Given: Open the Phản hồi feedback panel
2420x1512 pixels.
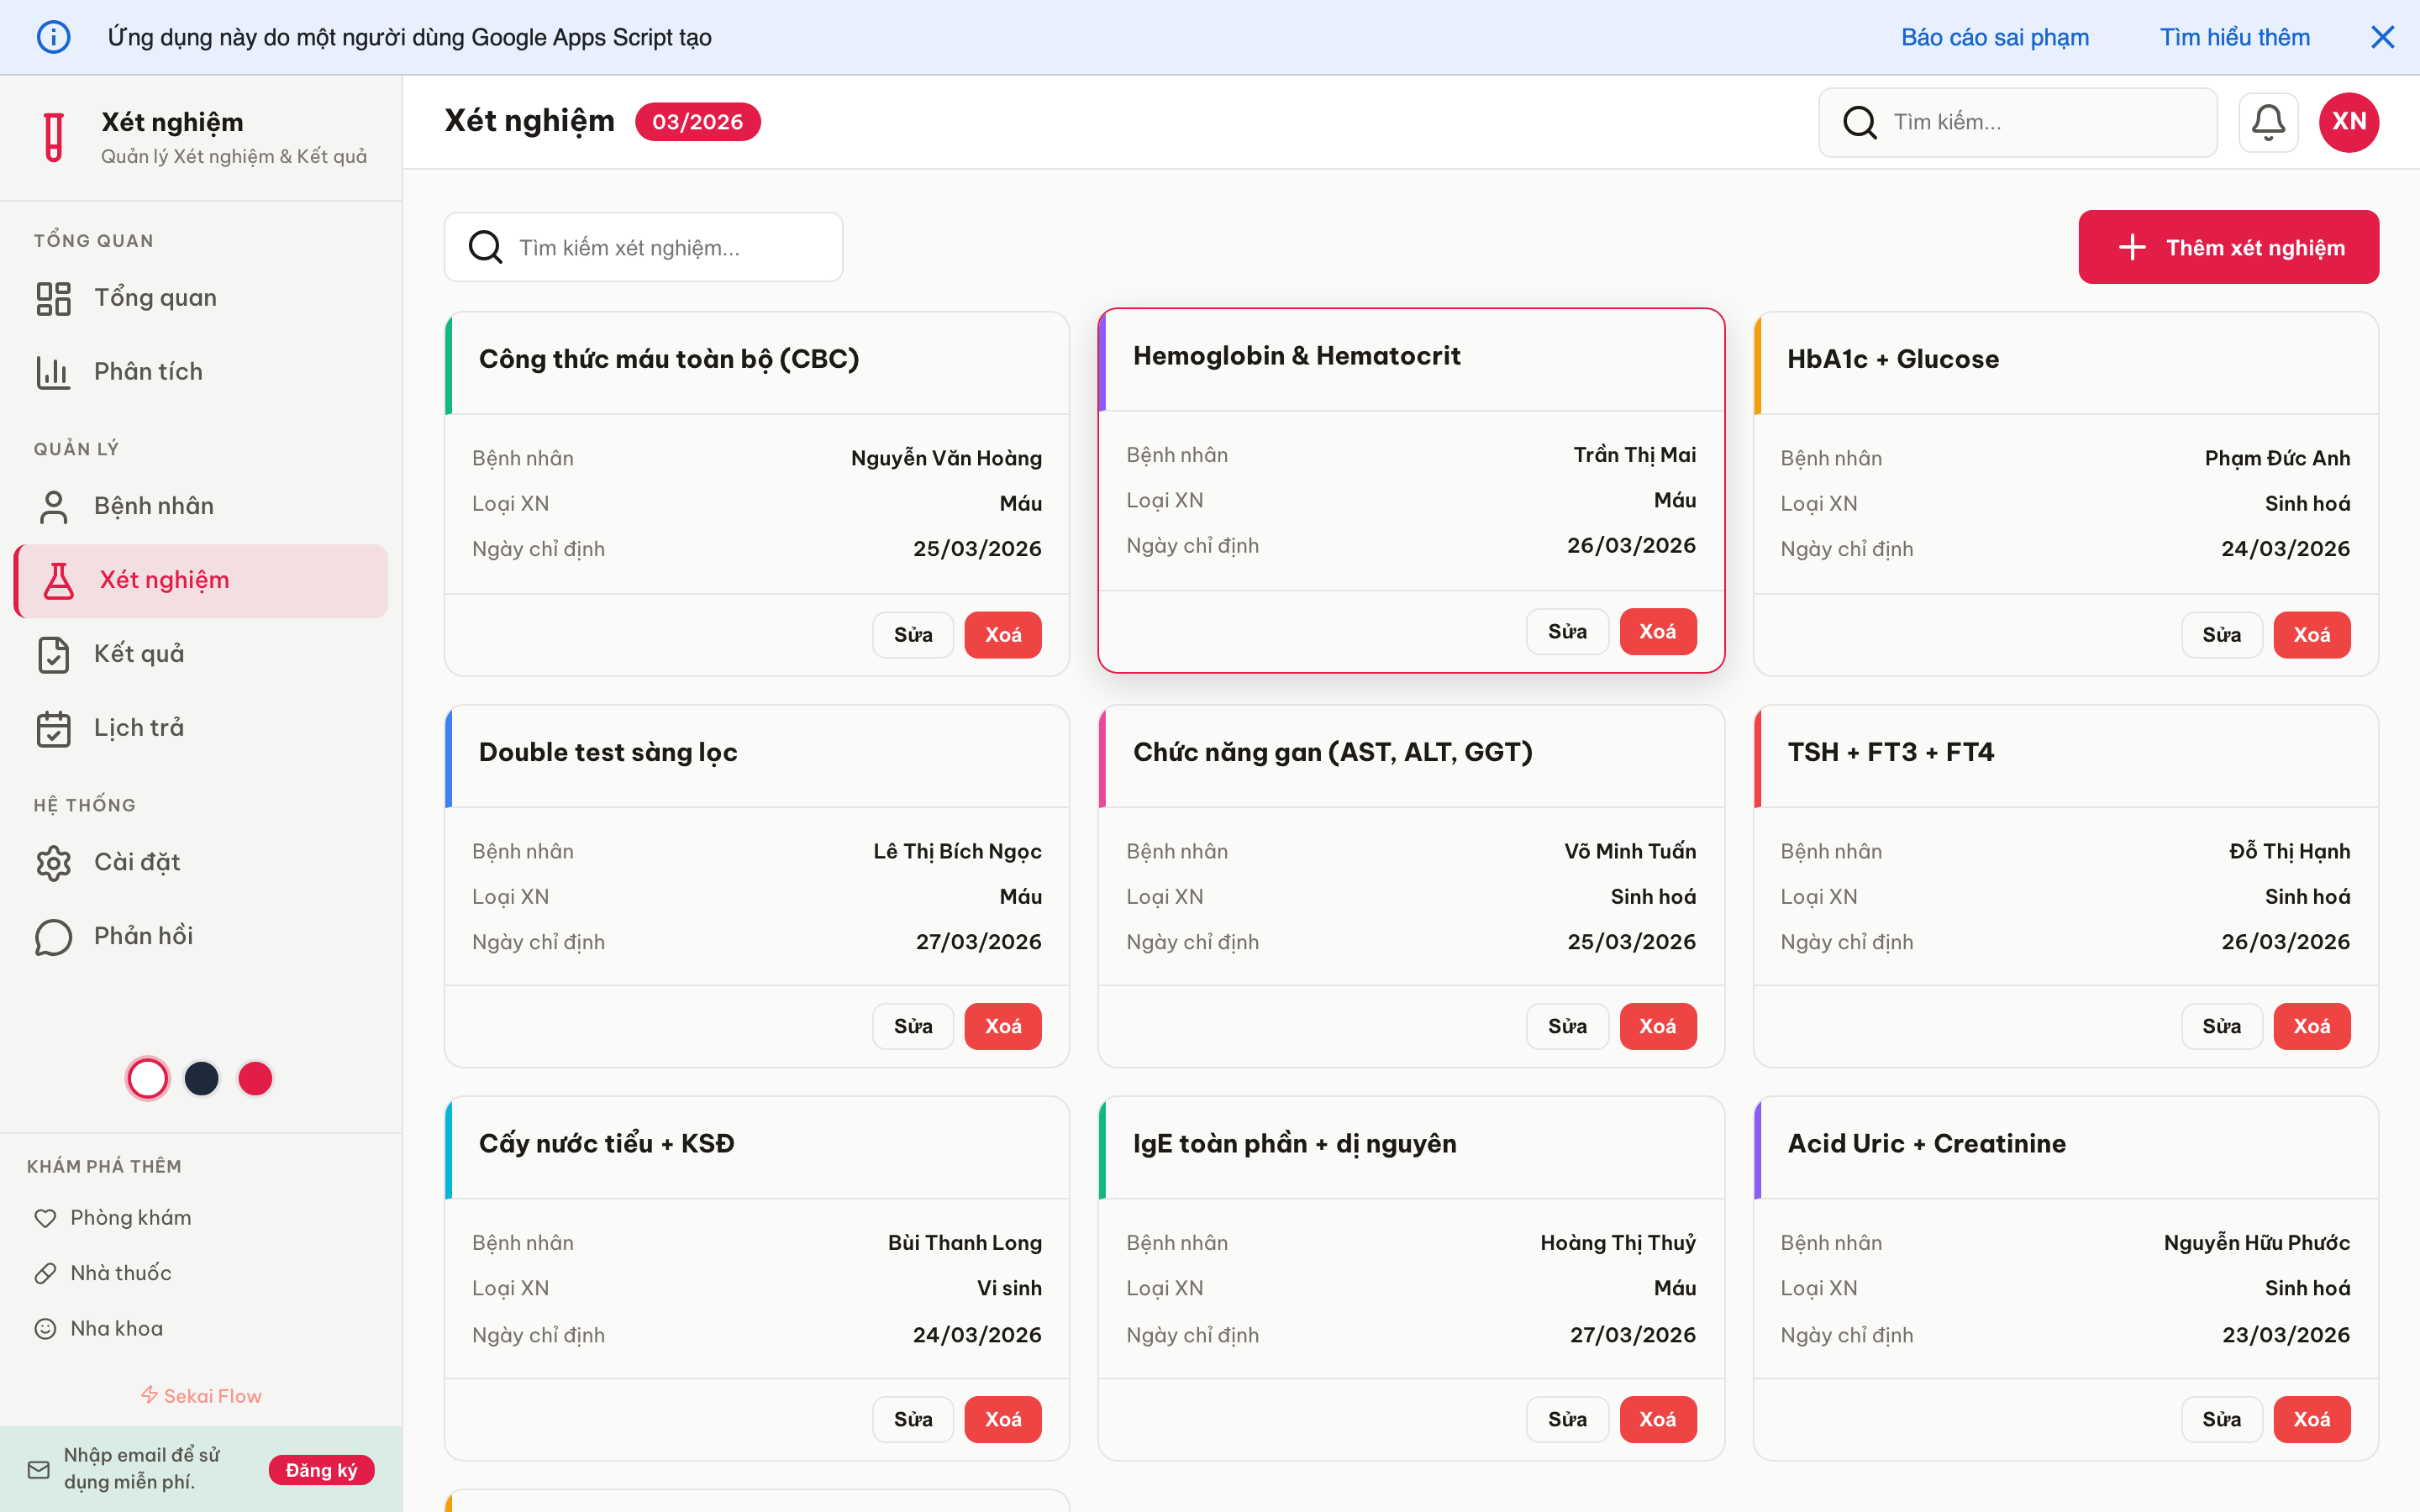Looking at the screenshot, I should click(x=142, y=936).
